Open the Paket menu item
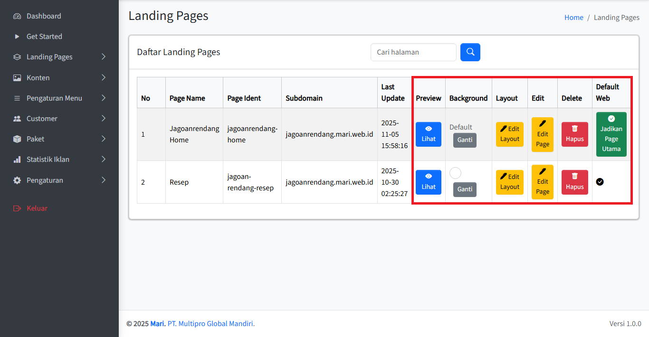 (36, 139)
